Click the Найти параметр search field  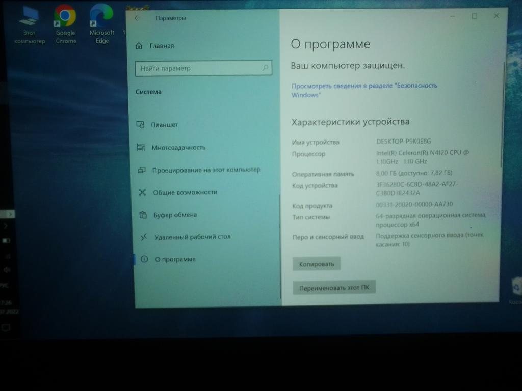[199, 68]
